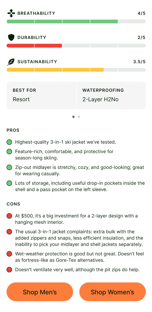152x312 pixels.
Task: Click red bullet next to 'At $500' con
Action: (x=9, y=216)
